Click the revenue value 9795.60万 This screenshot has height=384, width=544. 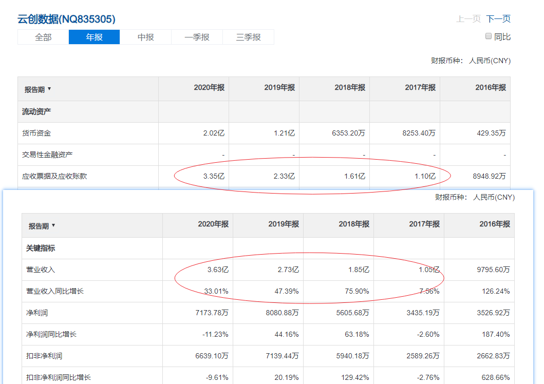point(493,270)
